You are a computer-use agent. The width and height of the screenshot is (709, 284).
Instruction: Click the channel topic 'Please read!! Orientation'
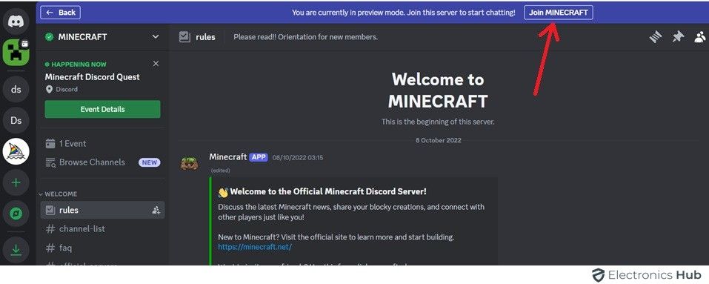[x=305, y=37]
